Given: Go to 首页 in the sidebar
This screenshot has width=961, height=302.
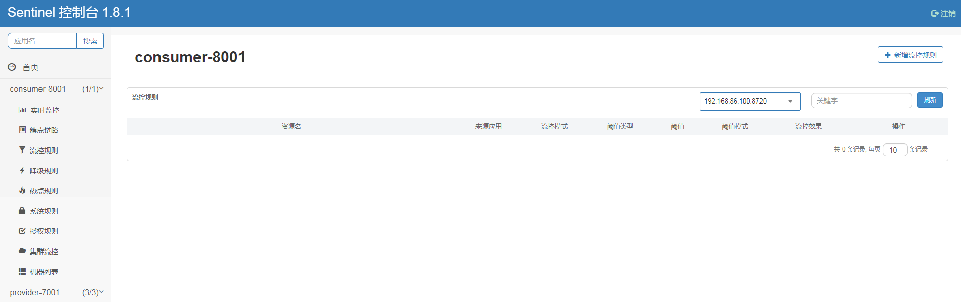Looking at the screenshot, I should [30, 67].
